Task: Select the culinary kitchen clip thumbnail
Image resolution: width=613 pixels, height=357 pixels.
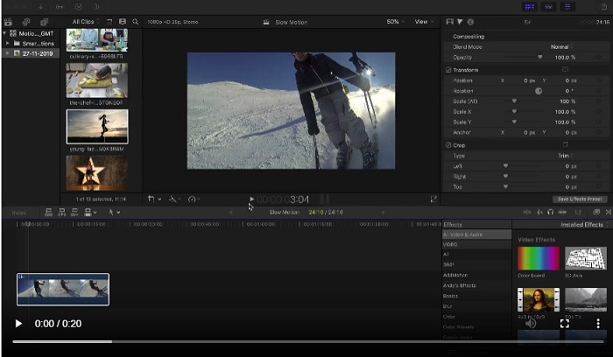Action: tap(97, 40)
